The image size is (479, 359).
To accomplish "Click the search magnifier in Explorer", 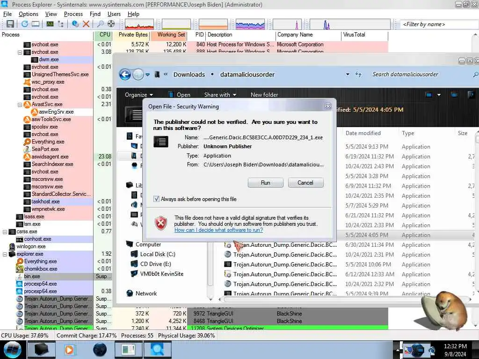I will coord(475,74).
